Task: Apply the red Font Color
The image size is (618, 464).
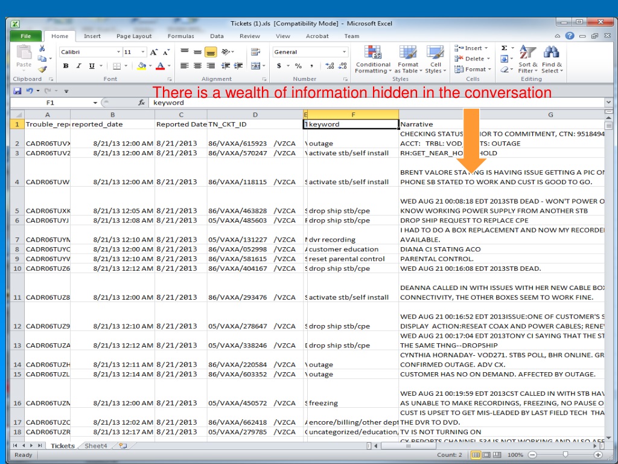Action: pyautogui.click(x=160, y=66)
